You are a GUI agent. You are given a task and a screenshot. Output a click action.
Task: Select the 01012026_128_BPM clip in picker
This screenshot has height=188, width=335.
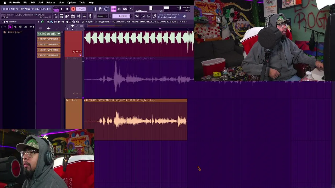click(49, 34)
